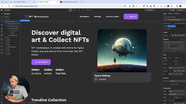Click the typography color swatch
Viewport: 186px width, 104px height.
coord(170,101)
